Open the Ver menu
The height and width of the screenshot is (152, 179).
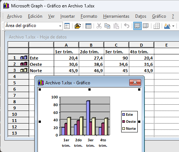click(x=51, y=16)
